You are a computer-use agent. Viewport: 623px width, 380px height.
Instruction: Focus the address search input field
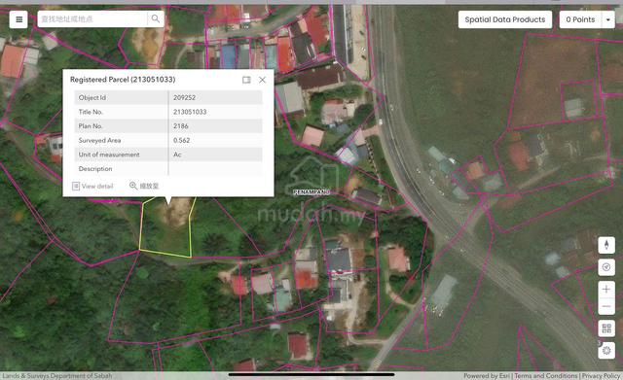(x=92, y=18)
